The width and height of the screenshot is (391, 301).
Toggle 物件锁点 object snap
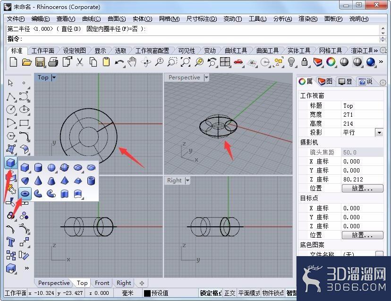[x=273, y=293]
